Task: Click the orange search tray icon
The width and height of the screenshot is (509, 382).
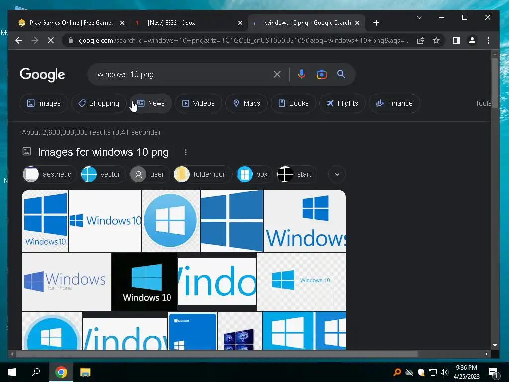Action: pos(397,372)
